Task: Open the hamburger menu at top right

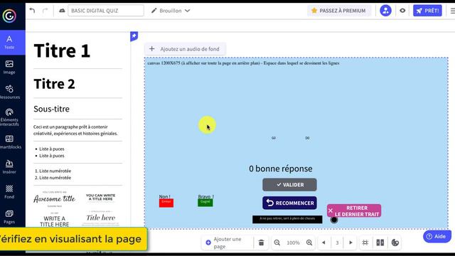Action: 452,11
